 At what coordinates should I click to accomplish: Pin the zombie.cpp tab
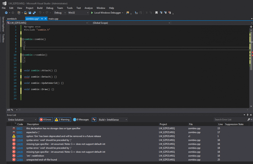coord(42,19)
